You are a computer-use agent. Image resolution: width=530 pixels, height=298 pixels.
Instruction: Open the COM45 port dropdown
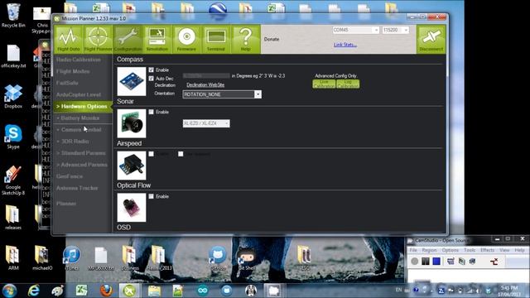355,30
